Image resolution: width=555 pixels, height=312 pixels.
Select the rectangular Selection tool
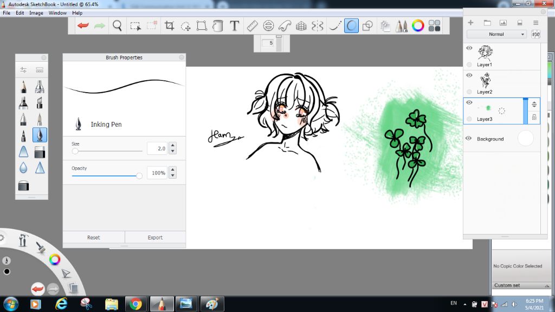[135, 26]
